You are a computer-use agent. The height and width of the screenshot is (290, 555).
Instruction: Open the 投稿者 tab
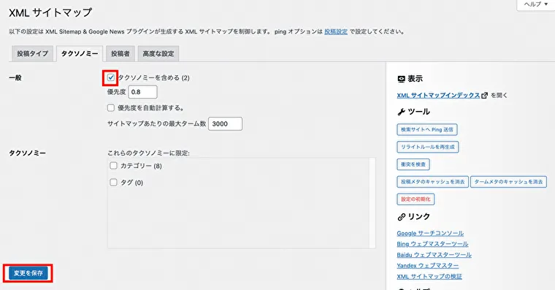pos(120,53)
